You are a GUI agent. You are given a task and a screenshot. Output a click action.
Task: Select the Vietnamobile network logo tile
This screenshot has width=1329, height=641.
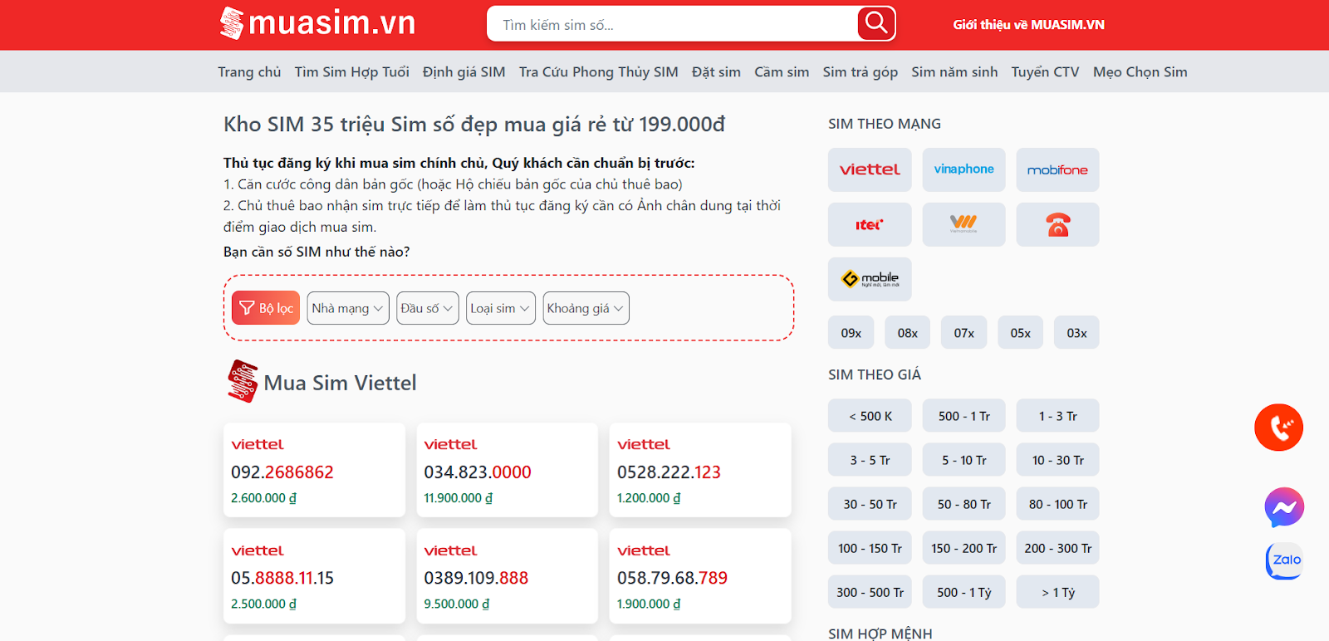pyautogui.click(x=964, y=224)
